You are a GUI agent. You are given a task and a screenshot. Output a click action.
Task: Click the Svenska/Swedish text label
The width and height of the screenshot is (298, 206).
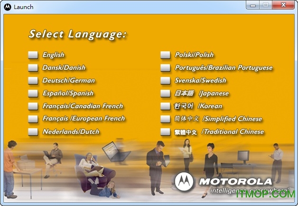coord(200,81)
